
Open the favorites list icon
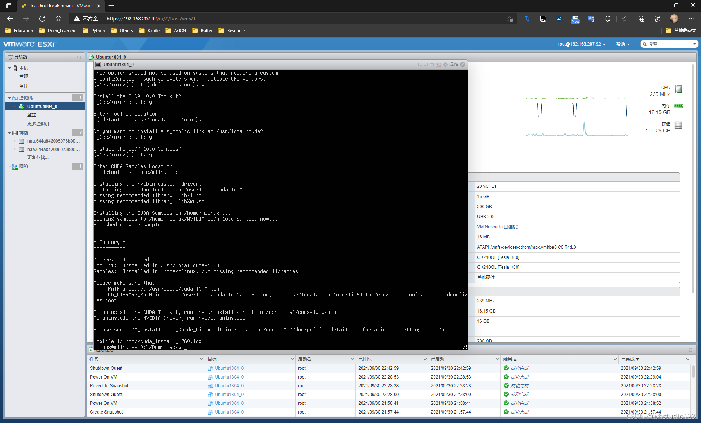tap(625, 19)
